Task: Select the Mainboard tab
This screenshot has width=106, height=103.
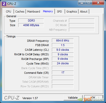Action: (34, 12)
